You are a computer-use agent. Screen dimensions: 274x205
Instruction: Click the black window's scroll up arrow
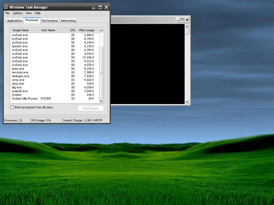187,26
